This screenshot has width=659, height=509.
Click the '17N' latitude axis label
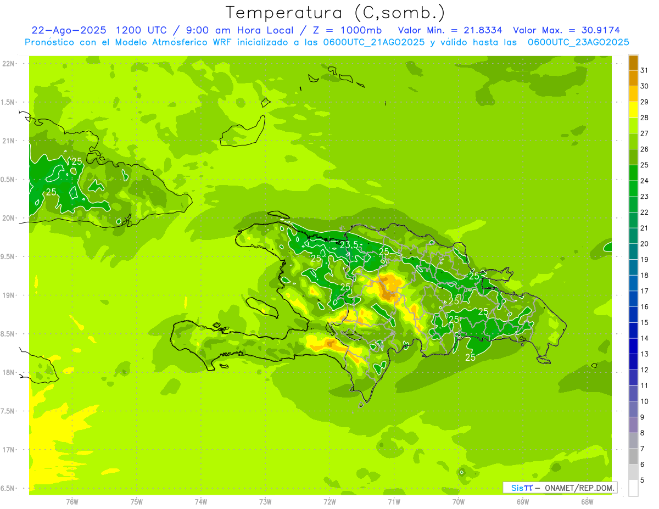(8, 450)
